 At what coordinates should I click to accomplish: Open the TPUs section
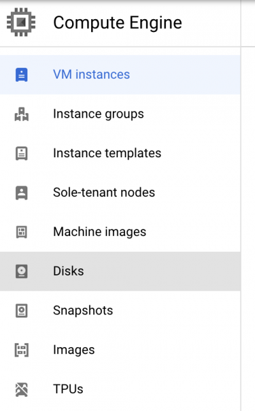[x=120, y=389]
